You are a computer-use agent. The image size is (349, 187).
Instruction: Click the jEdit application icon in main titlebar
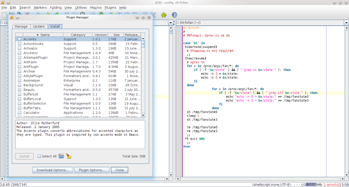3,2
